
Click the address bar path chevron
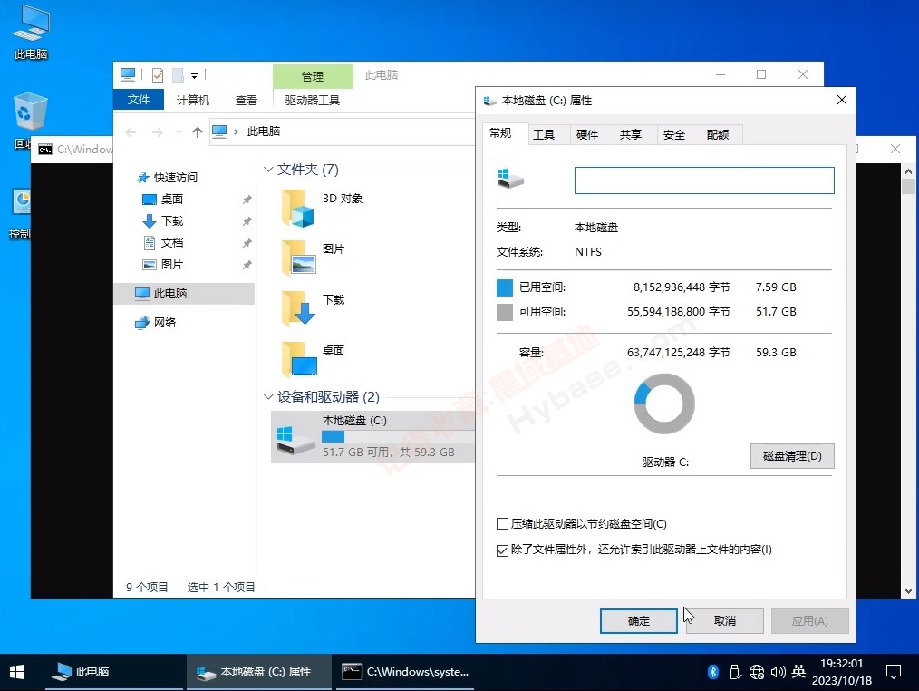[x=237, y=131]
